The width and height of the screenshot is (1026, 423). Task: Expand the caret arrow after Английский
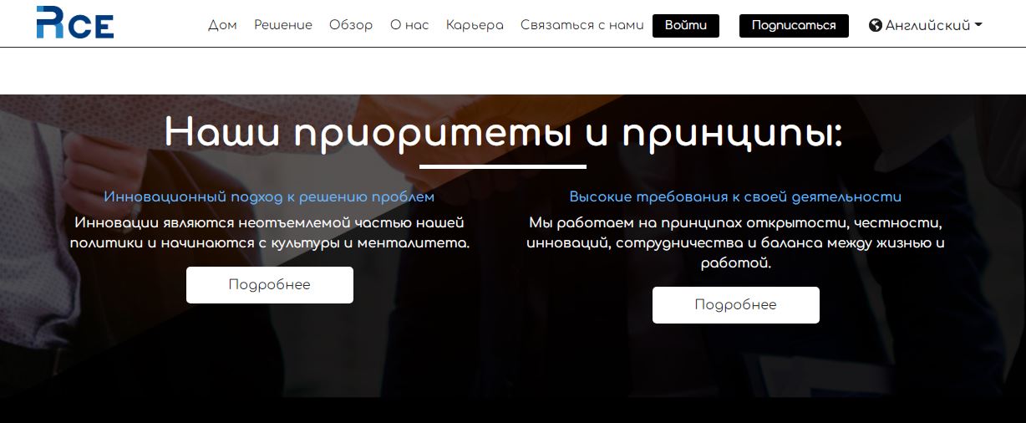[978, 25]
